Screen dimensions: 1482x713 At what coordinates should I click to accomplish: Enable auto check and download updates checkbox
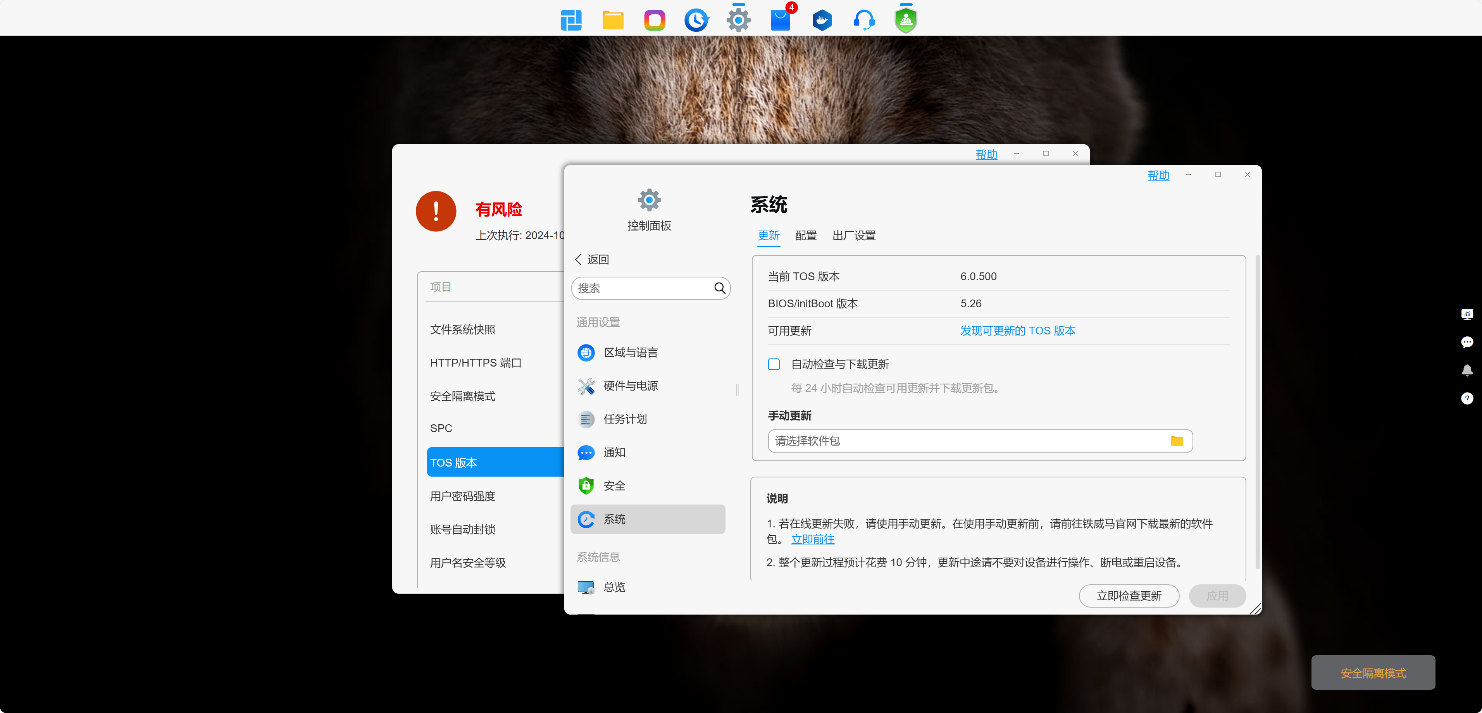pyautogui.click(x=774, y=364)
